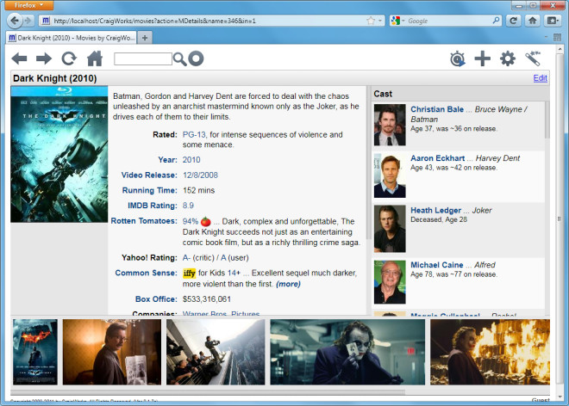Click the Michael Caine photo
This screenshot has width=569, height=406.
pos(390,282)
